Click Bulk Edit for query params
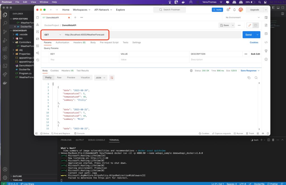The image size is (286, 185). tap(255, 54)
